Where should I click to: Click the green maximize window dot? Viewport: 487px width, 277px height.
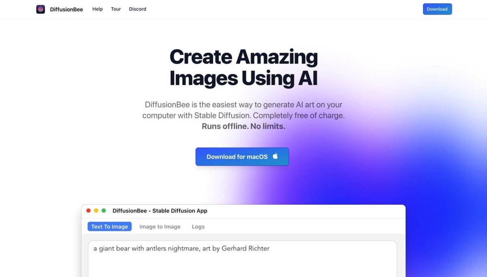click(x=103, y=210)
